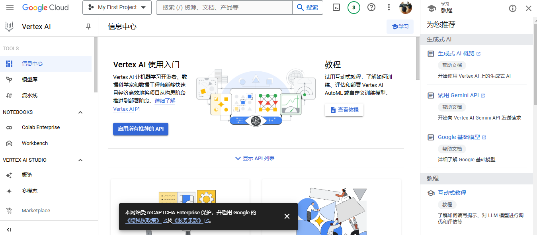Open 试用 Gemini API link

(x=461, y=95)
